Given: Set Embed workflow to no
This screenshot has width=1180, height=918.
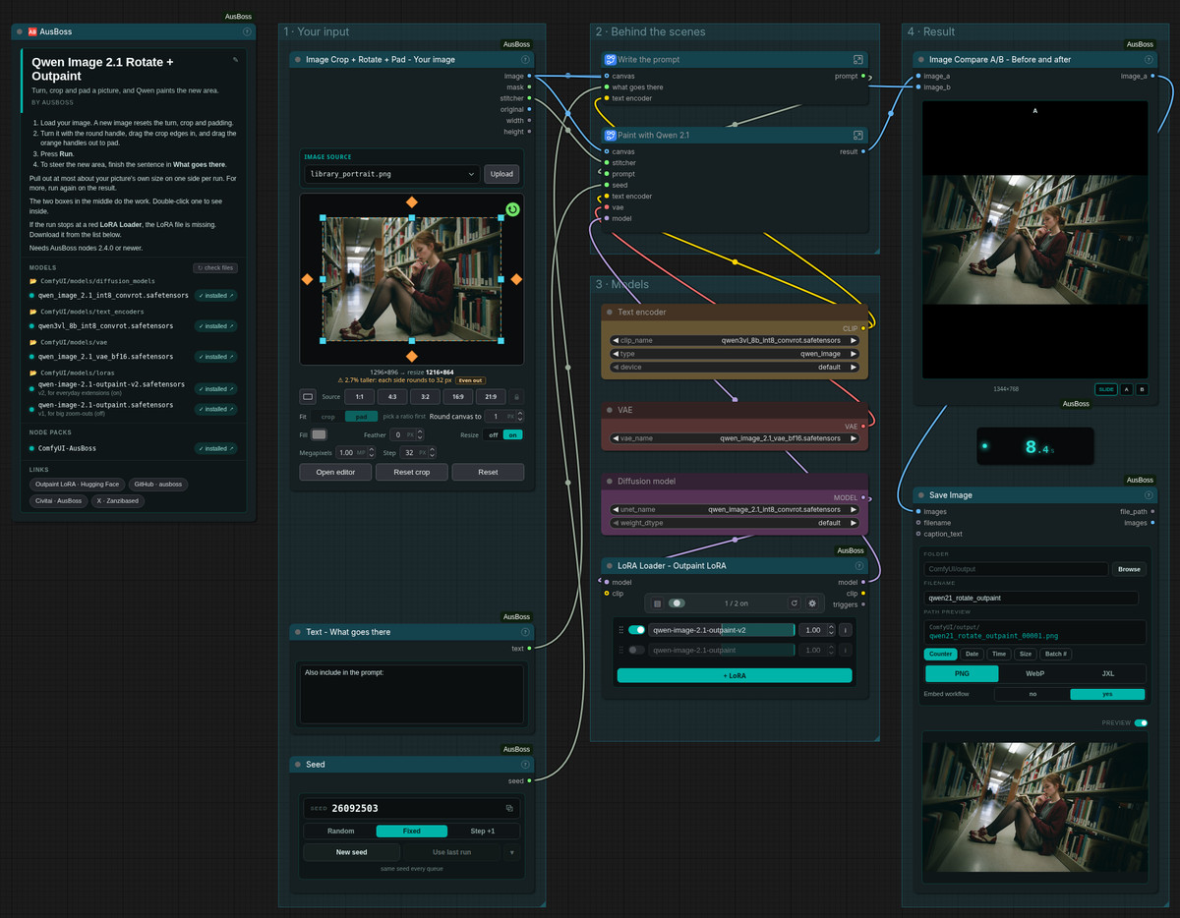Looking at the screenshot, I should [x=1032, y=694].
